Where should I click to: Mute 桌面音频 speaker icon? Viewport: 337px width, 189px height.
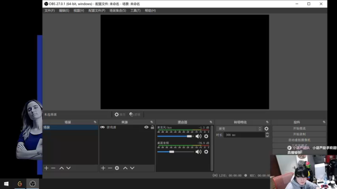click(198, 152)
